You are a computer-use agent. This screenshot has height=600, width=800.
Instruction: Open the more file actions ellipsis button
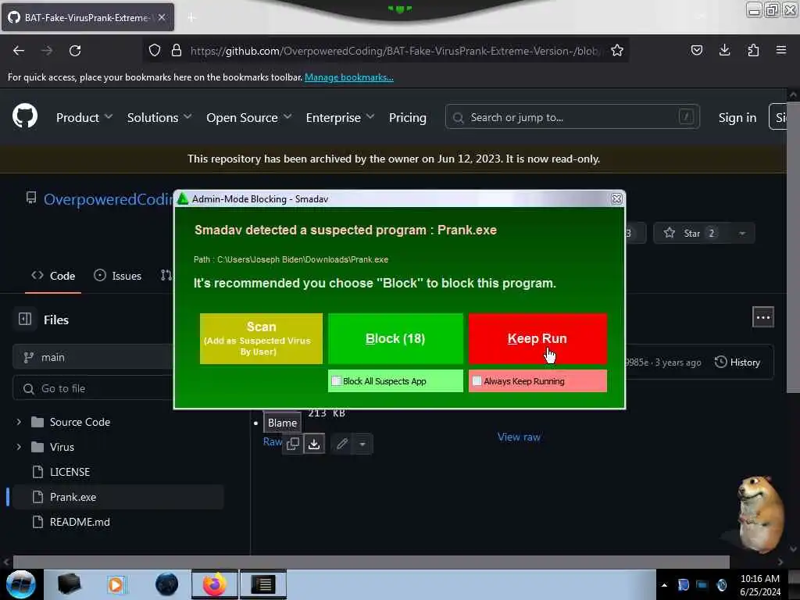pyautogui.click(x=762, y=317)
